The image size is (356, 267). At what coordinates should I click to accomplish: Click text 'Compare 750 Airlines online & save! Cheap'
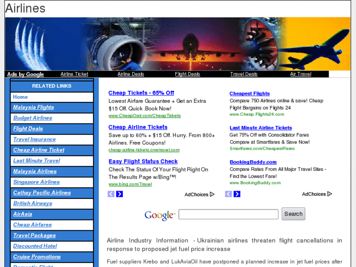[276, 100]
